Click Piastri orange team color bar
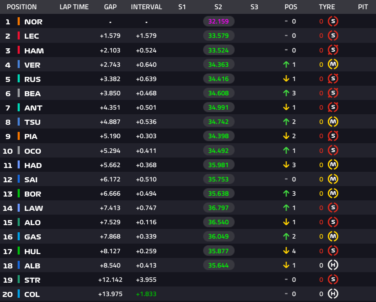376x302 pixels. (x=18, y=136)
